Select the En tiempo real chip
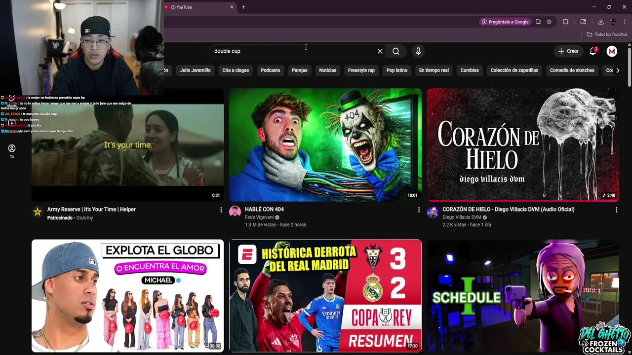Viewport: 632px width, 355px height. (x=434, y=71)
